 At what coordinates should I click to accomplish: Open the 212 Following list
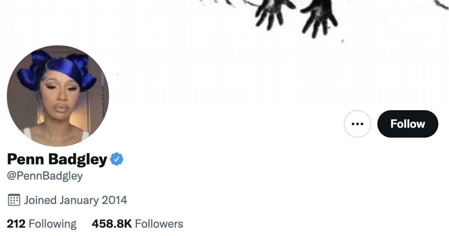(x=42, y=224)
